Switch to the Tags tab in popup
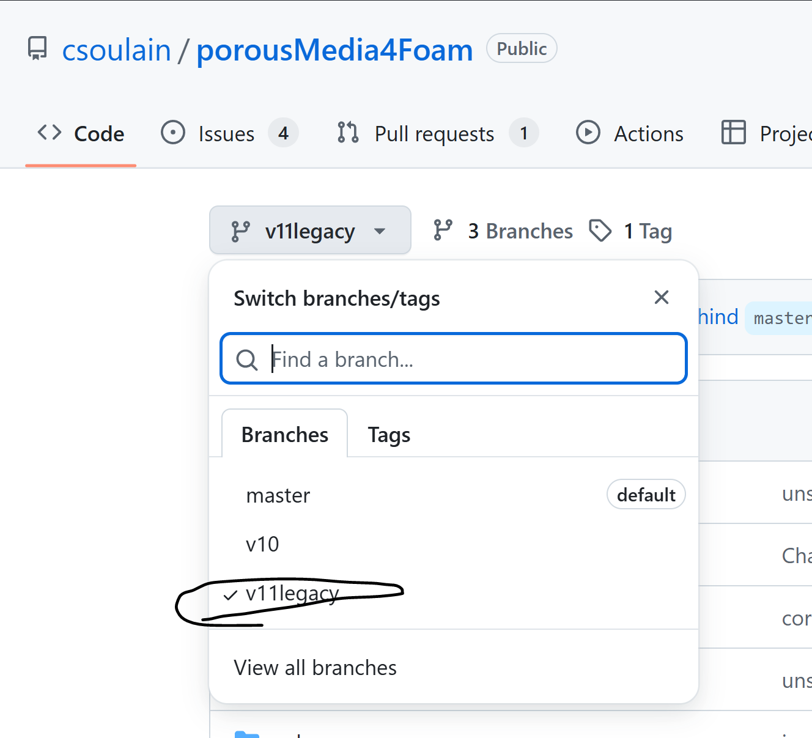Image resolution: width=812 pixels, height=738 pixels. pyautogui.click(x=389, y=435)
